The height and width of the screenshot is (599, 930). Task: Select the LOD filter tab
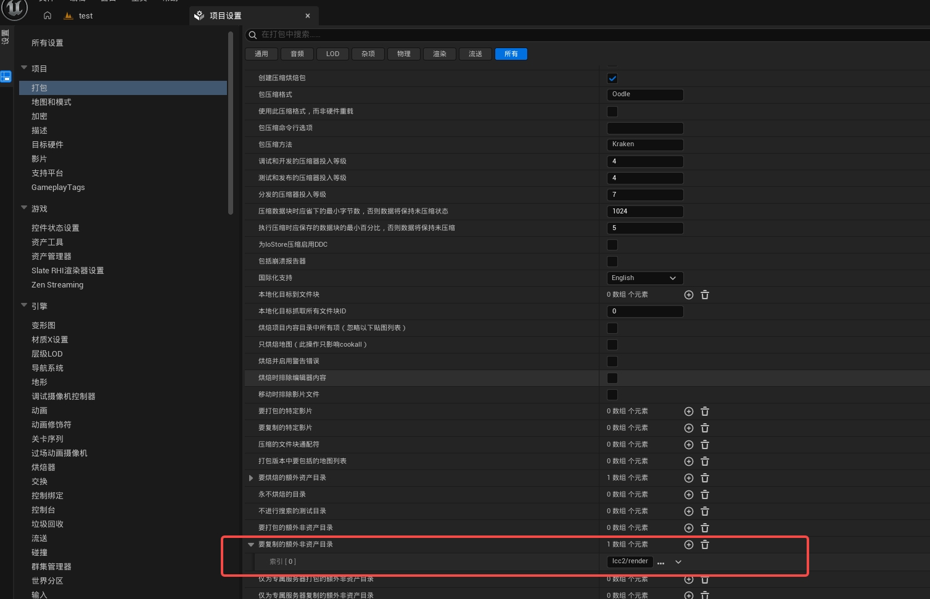333,54
